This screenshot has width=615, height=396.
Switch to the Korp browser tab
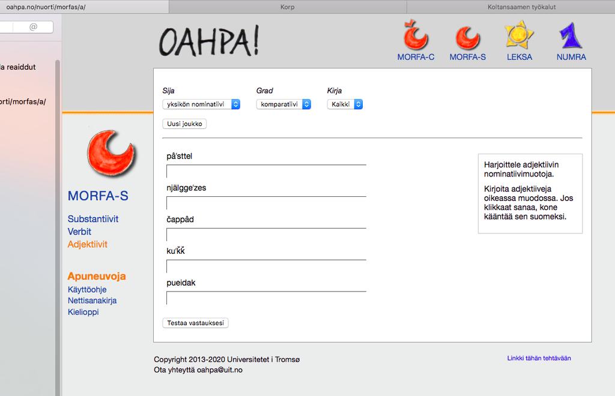click(x=288, y=7)
